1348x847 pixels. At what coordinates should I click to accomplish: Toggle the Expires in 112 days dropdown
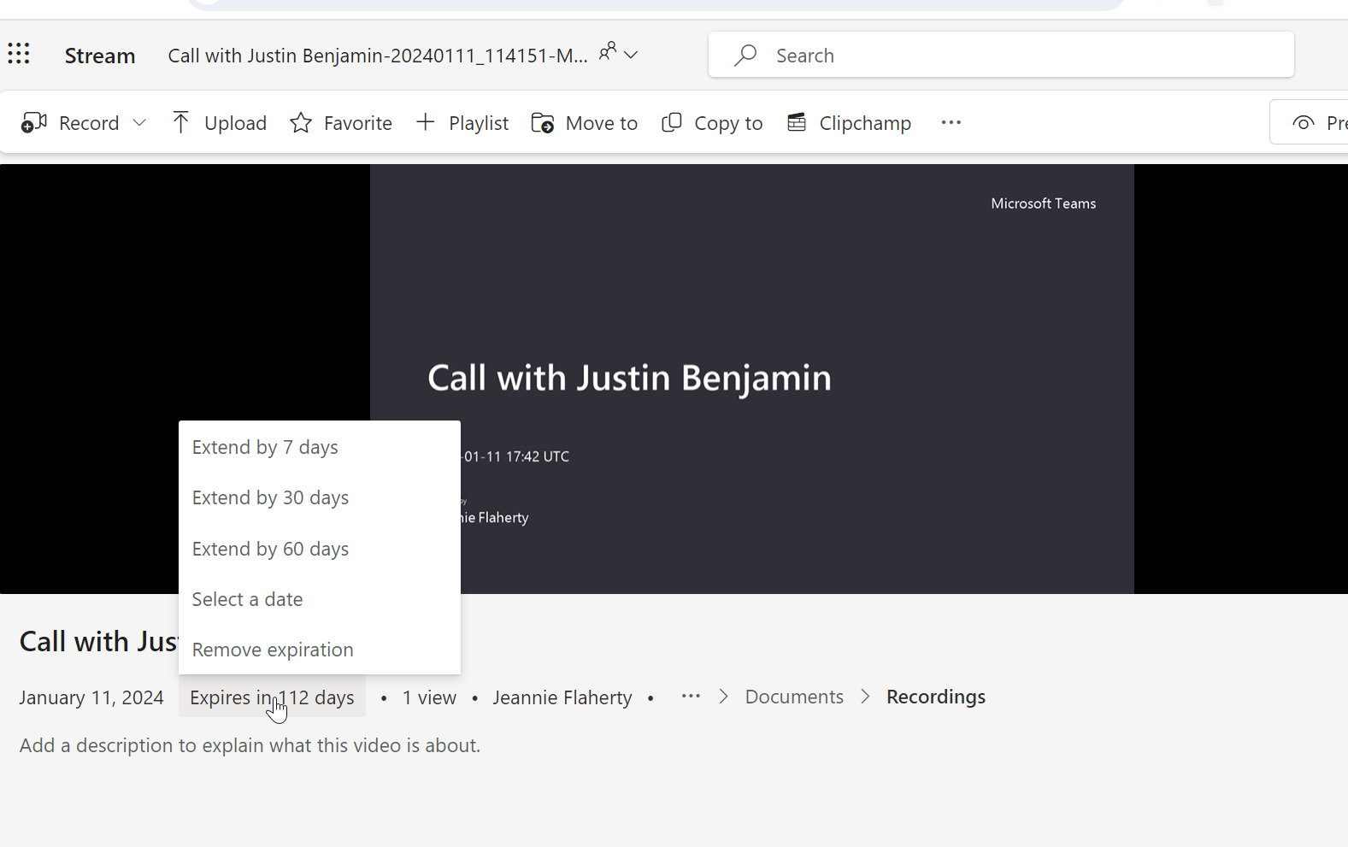pyautogui.click(x=272, y=697)
